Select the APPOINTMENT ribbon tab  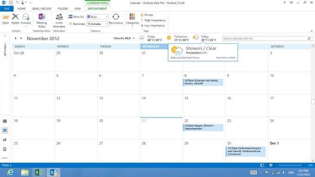pos(97,9)
